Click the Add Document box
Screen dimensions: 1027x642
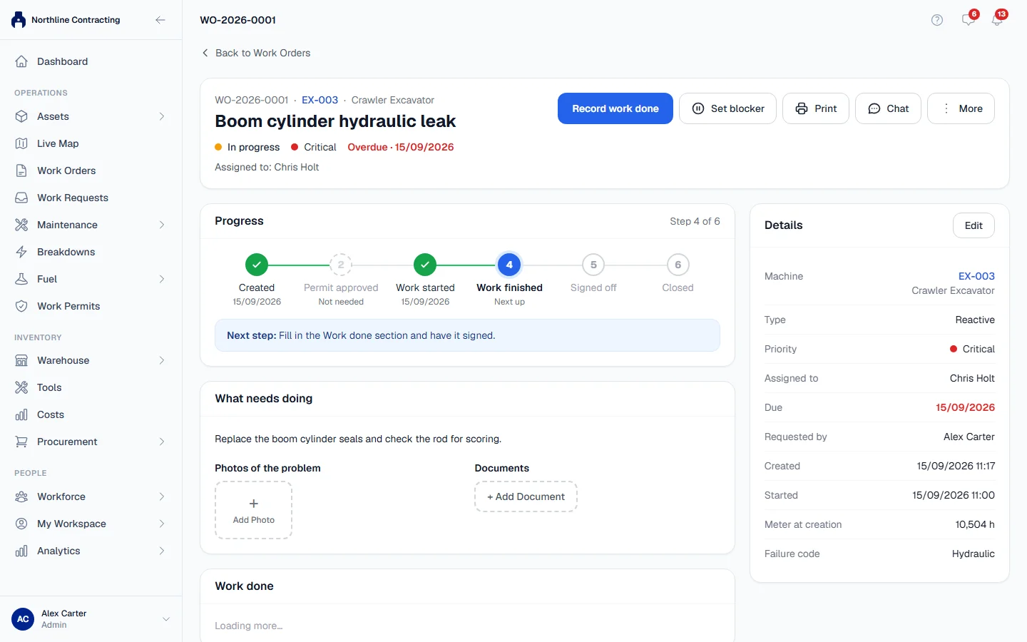tap(526, 496)
